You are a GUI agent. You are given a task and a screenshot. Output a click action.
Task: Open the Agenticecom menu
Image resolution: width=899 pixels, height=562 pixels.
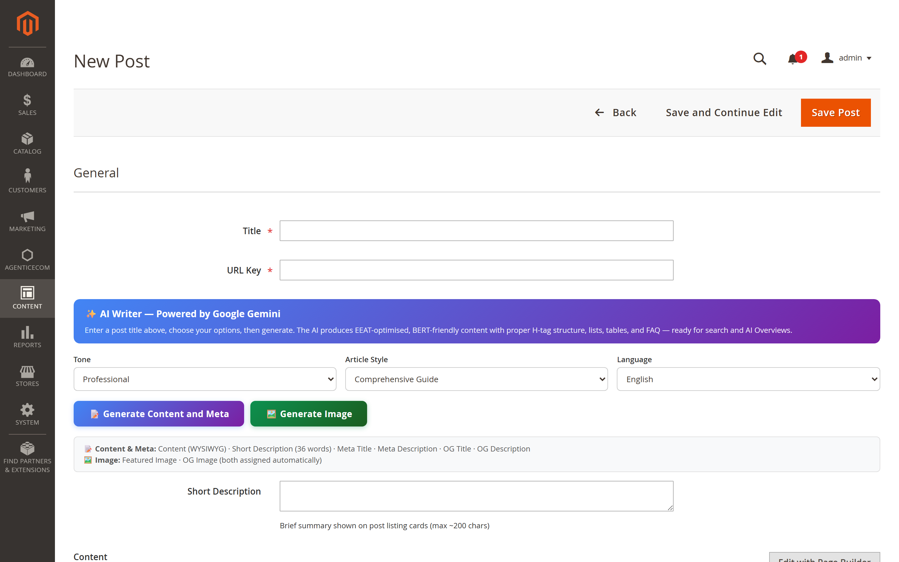pyautogui.click(x=27, y=259)
